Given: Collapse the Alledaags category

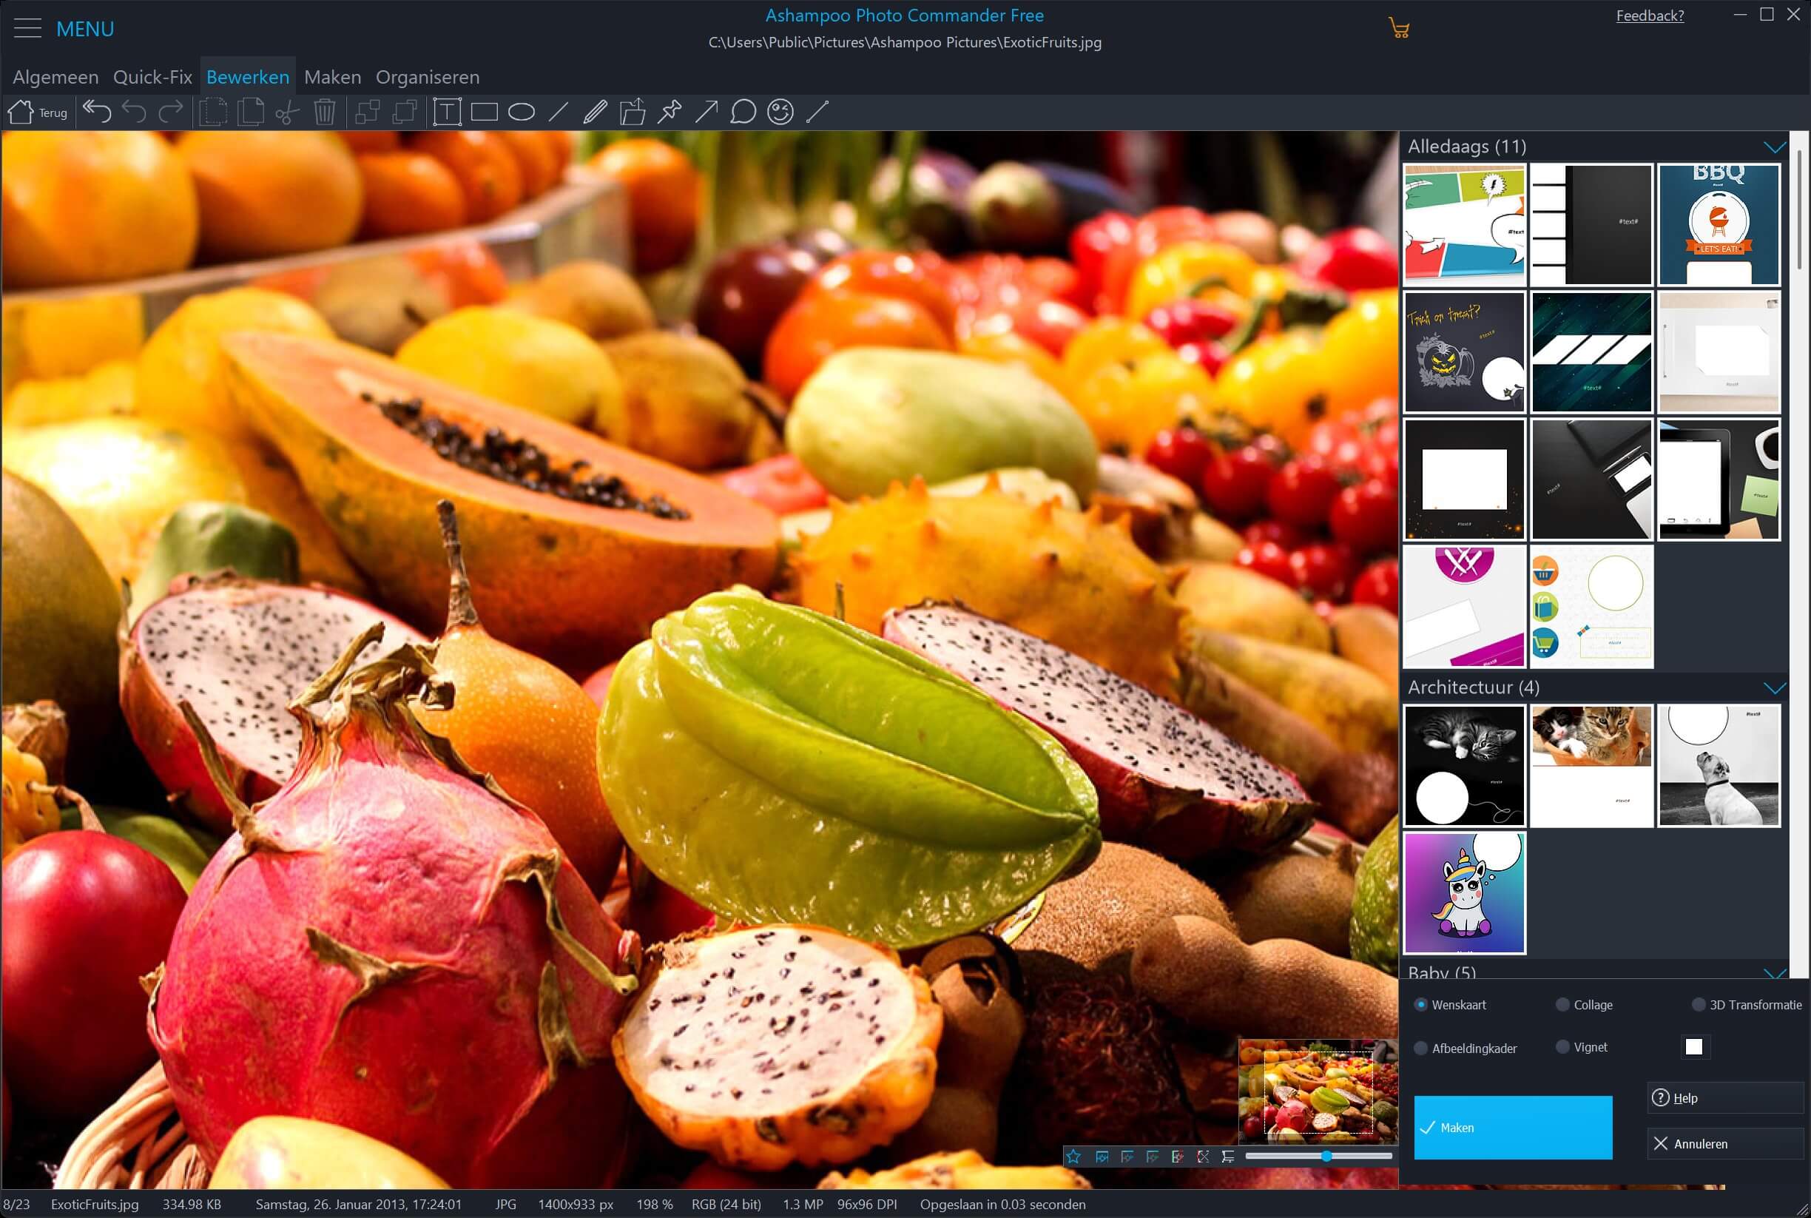Looking at the screenshot, I should click(x=1774, y=147).
